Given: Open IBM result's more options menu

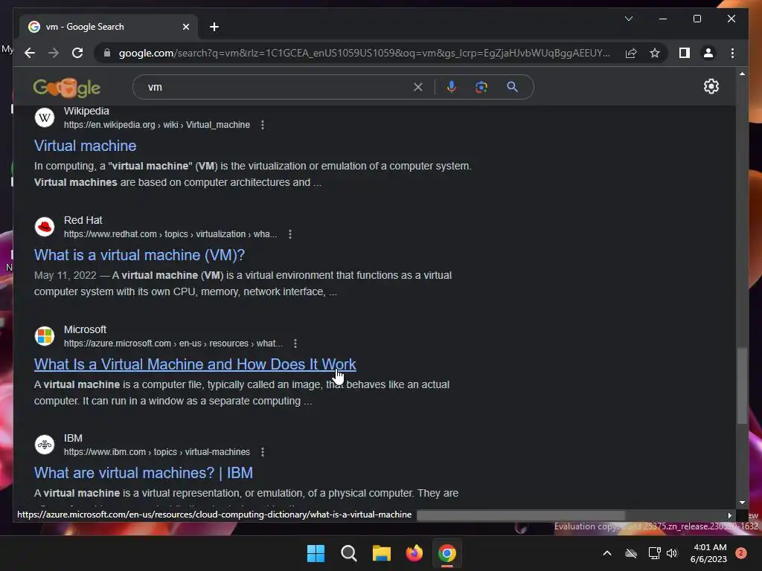Looking at the screenshot, I should click(263, 452).
